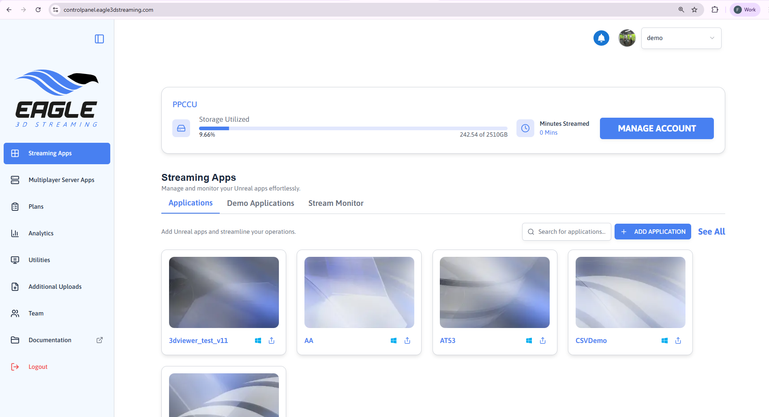769x417 pixels.
Task: Open Documentation external link icon
Action: pos(99,340)
